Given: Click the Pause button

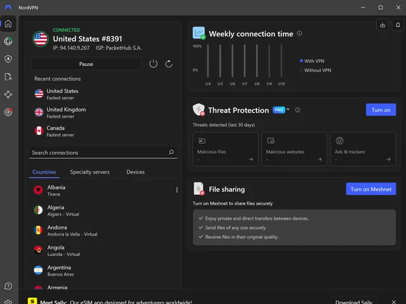Looking at the screenshot, I should coord(86,64).
